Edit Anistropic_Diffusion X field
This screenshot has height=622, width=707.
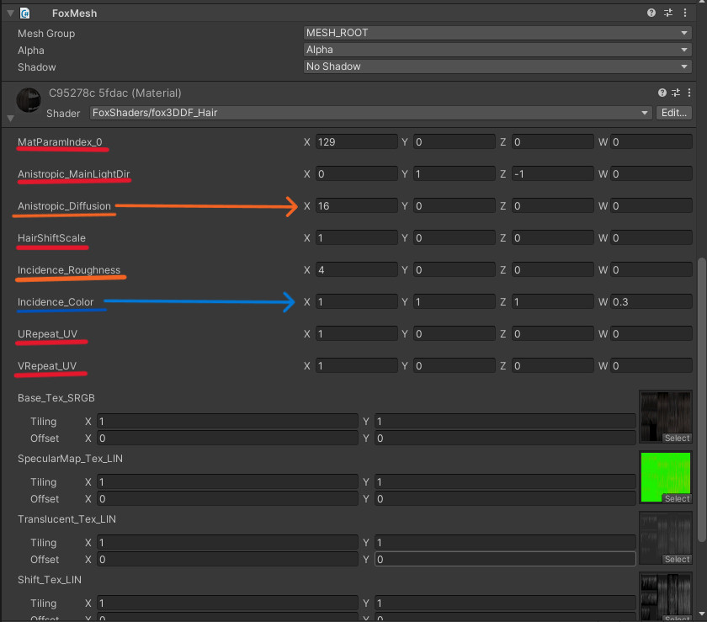pyautogui.click(x=356, y=206)
